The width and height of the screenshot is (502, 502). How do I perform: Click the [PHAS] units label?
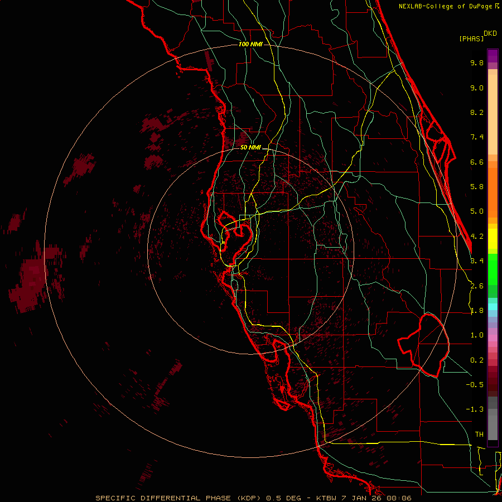click(471, 38)
